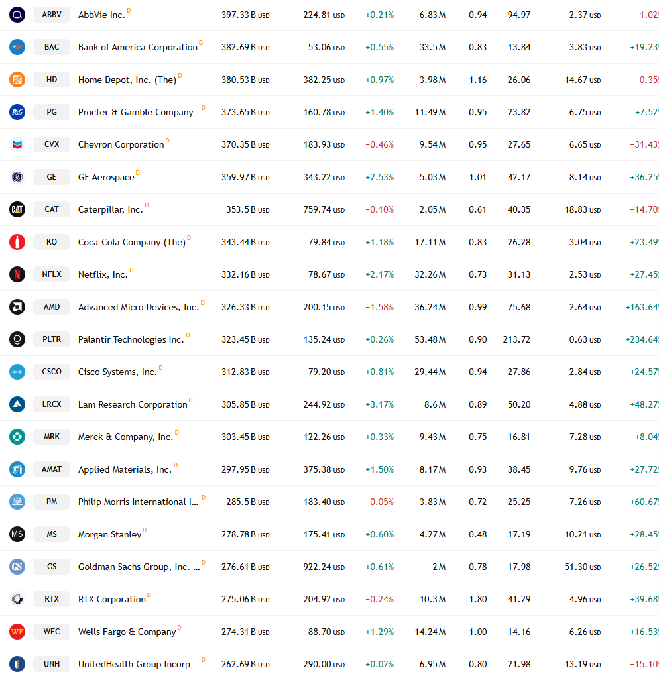
Task: Click the 397.33 B USD market cap
Action: tap(245, 15)
